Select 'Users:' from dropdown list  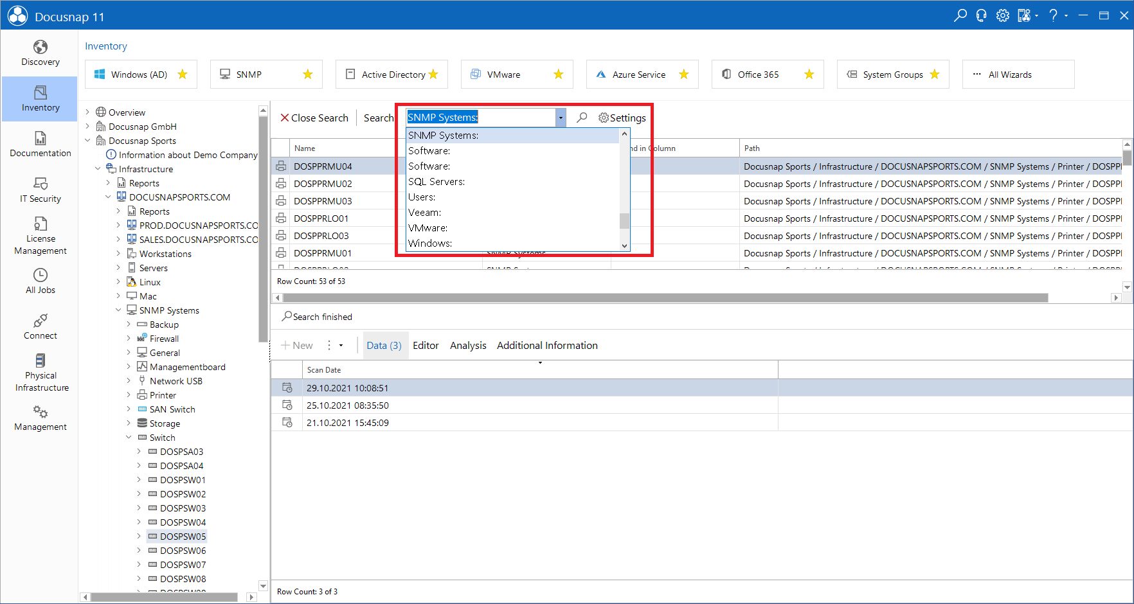pyautogui.click(x=512, y=197)
